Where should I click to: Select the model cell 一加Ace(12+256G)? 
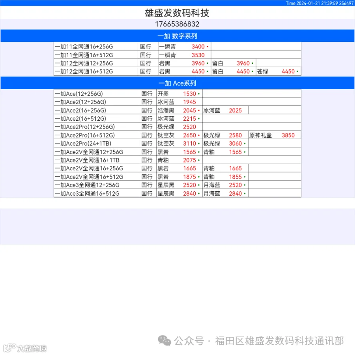[97, 93]
